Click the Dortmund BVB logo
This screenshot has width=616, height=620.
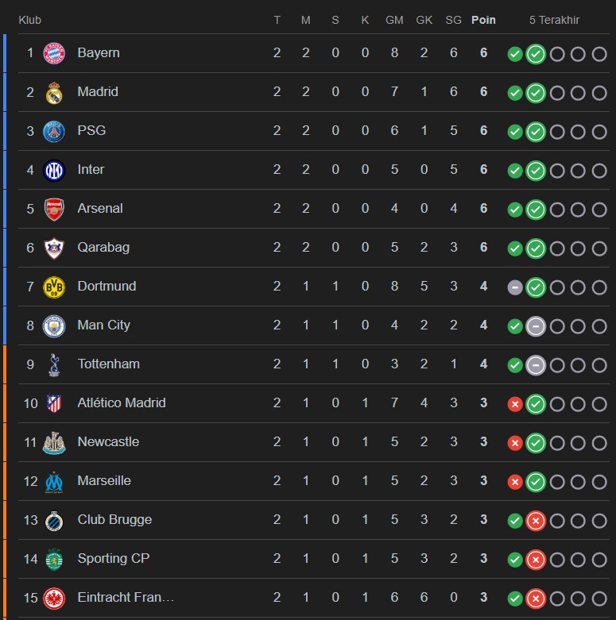54,287
